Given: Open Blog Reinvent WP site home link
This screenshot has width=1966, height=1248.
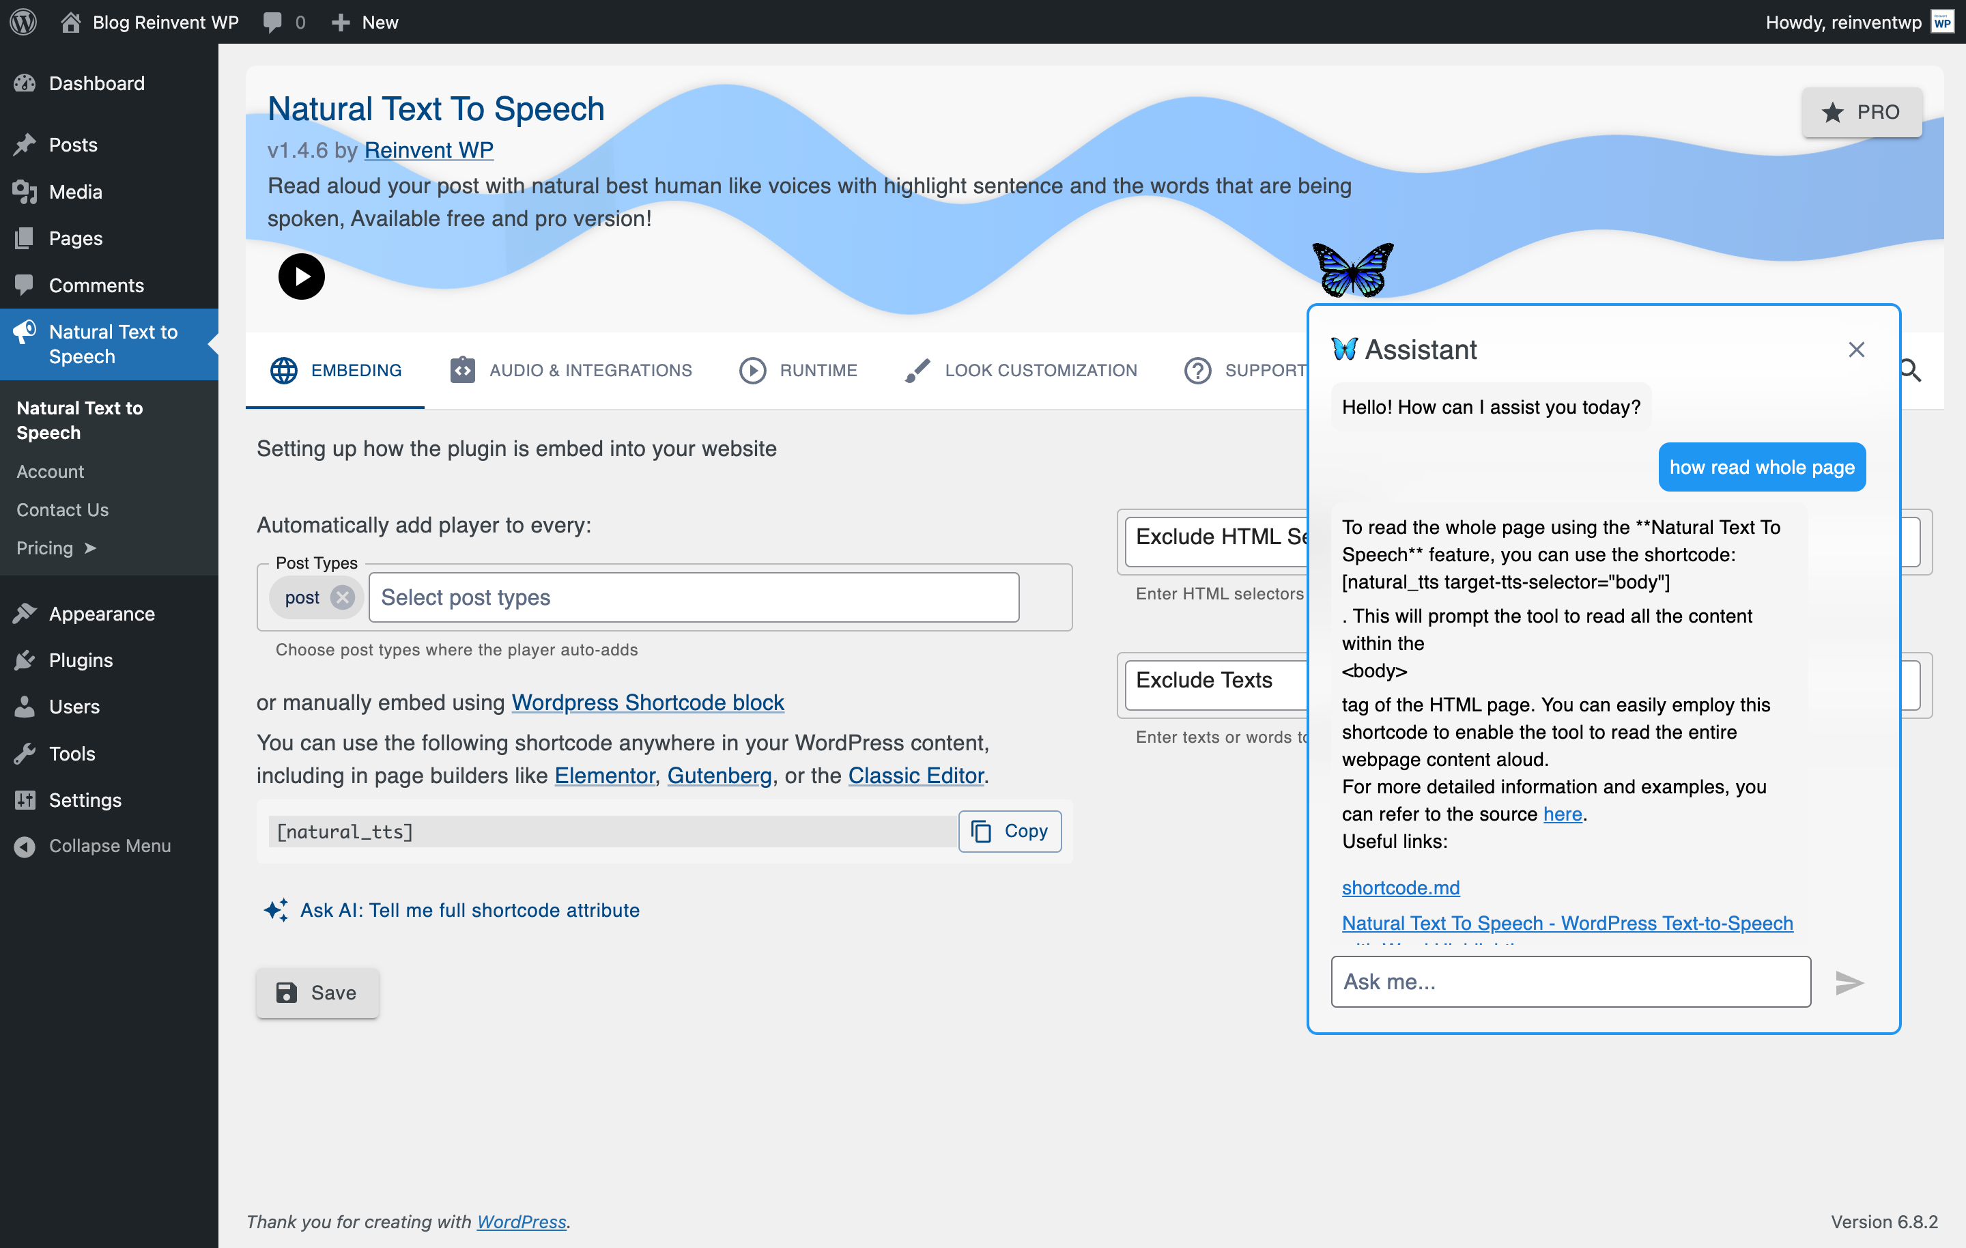Looking at the screenshot, I should pyautogui.click(x=150, y=22).
